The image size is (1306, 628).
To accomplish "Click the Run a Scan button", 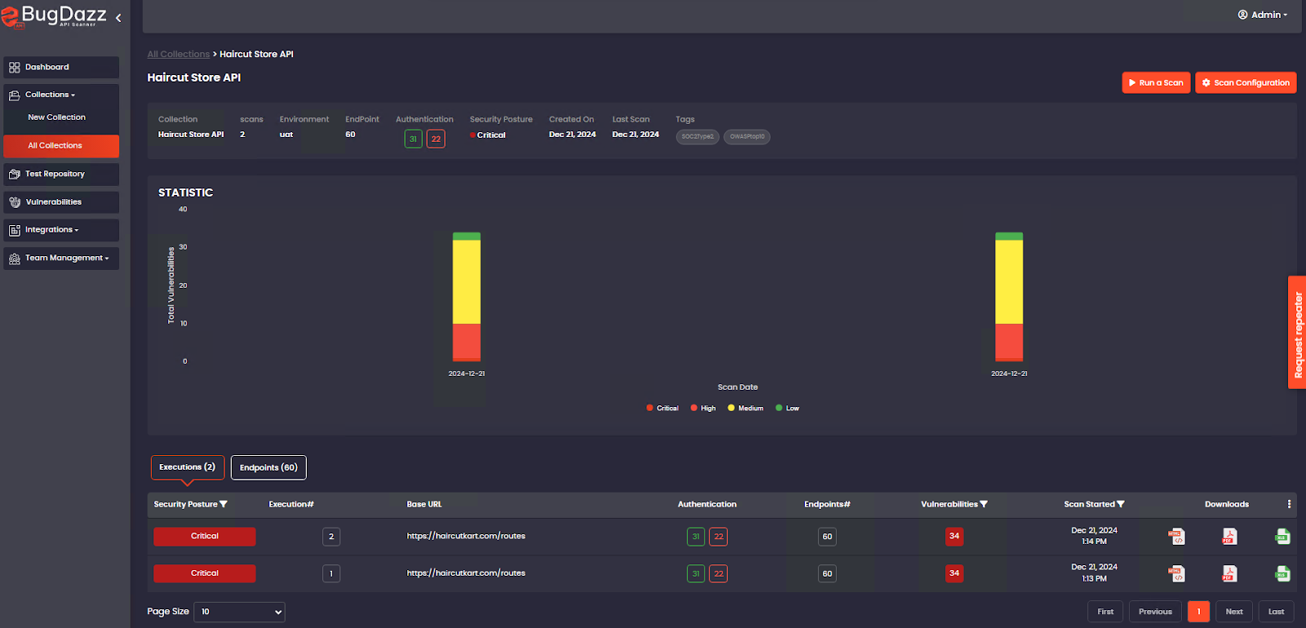I will tap(1156, 82).
